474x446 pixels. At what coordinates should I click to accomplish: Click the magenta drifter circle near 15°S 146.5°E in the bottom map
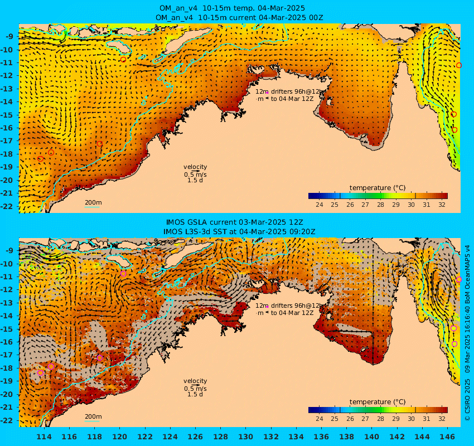(453, 328)
